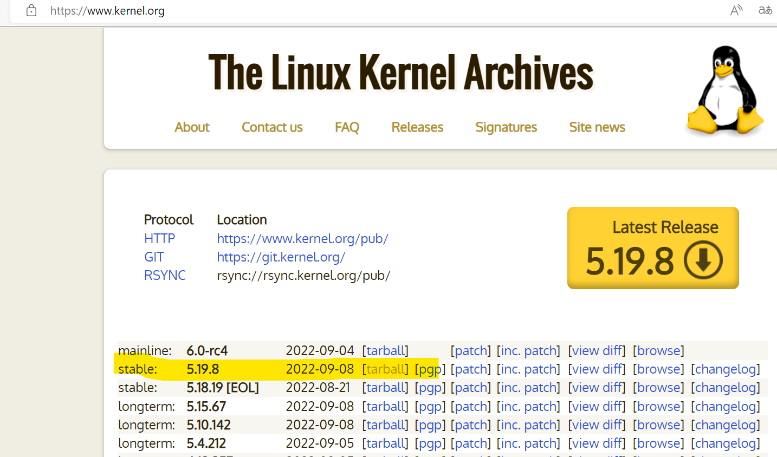Viewport: 777px width, 457px height.
Task: Click inc. patch for 5.18.19 EOL
Action: tap(528, 388)
